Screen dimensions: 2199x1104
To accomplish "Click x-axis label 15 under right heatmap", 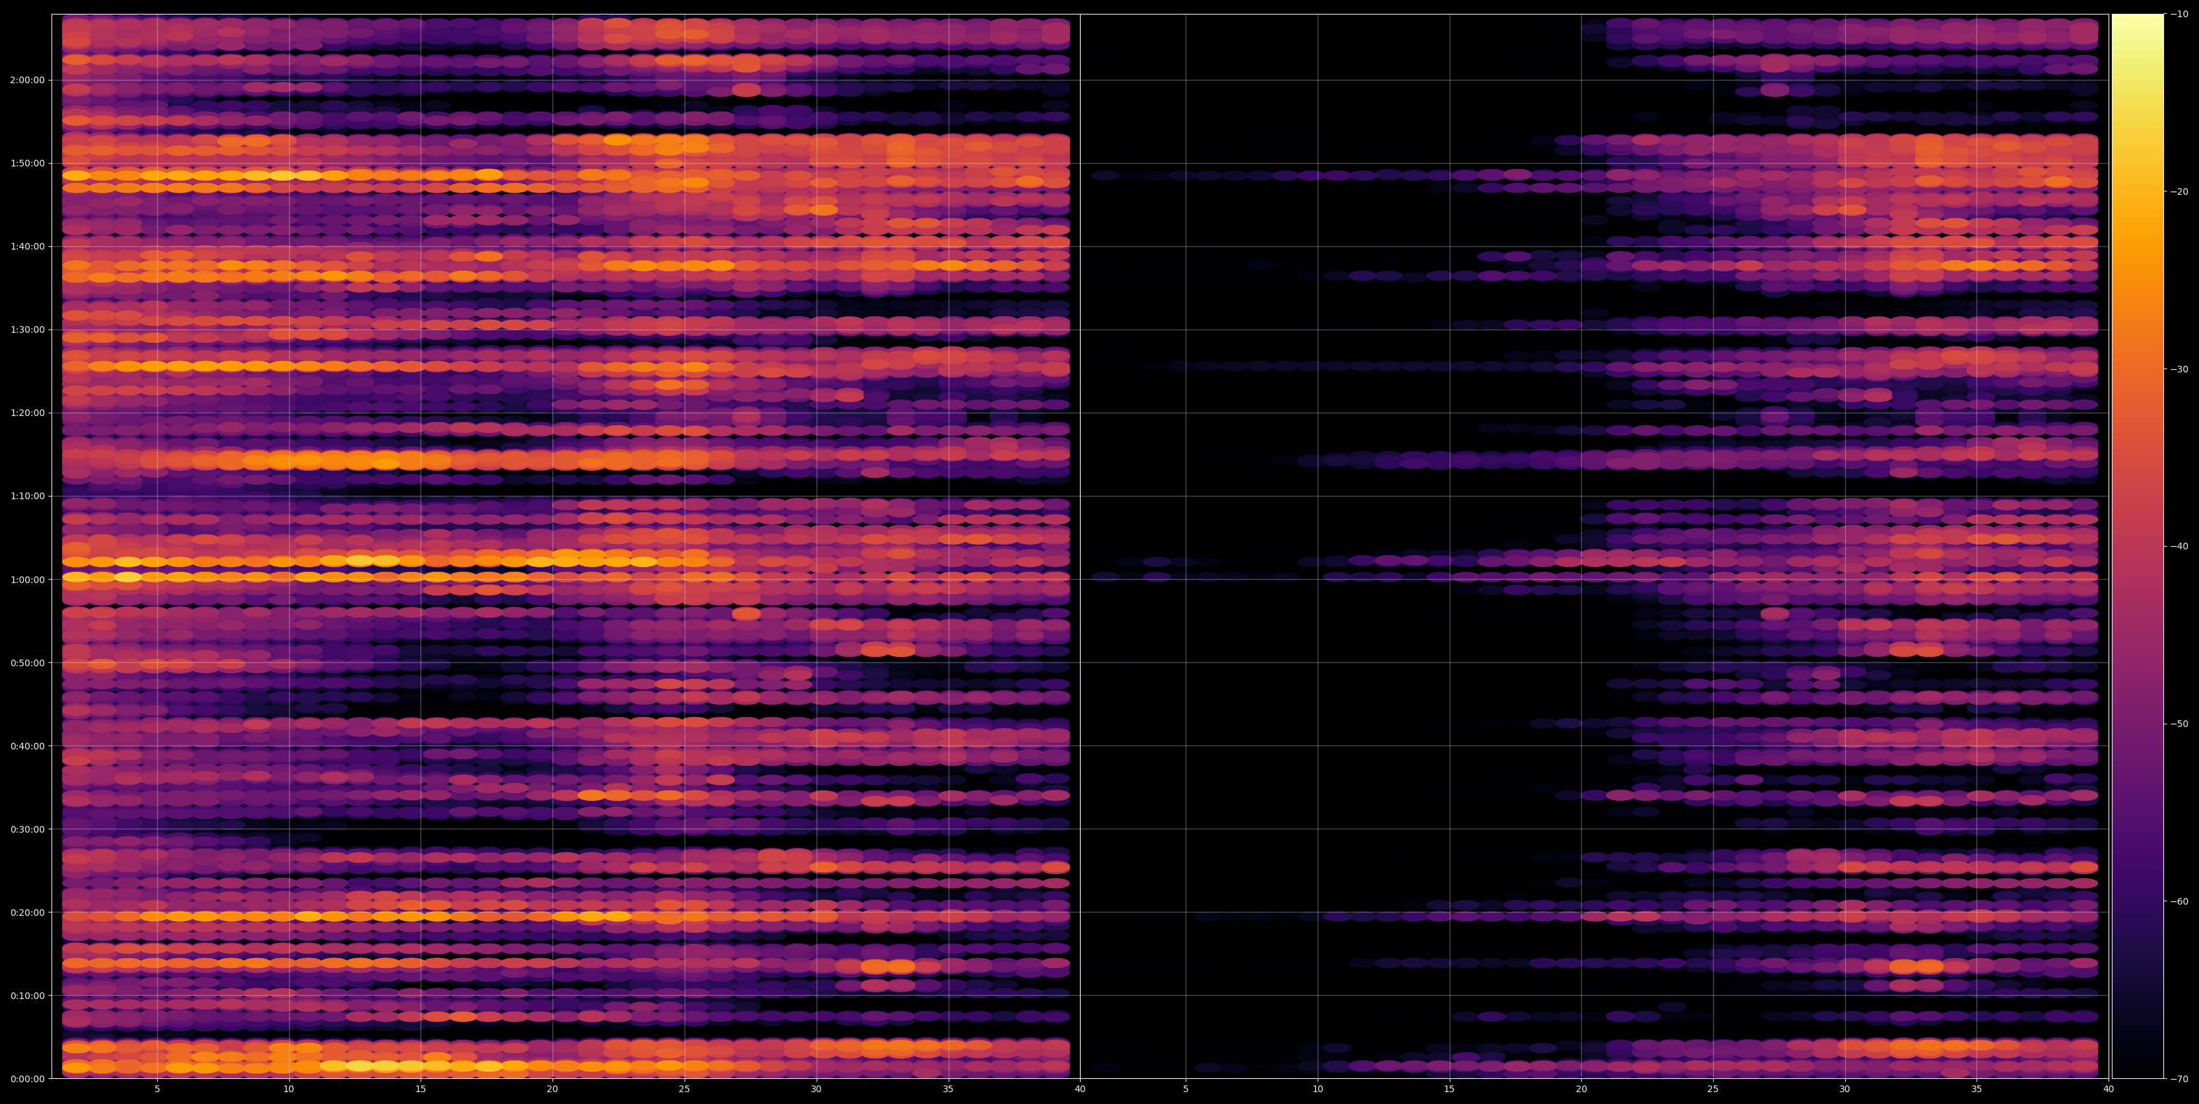I will coord(1450,1089).
